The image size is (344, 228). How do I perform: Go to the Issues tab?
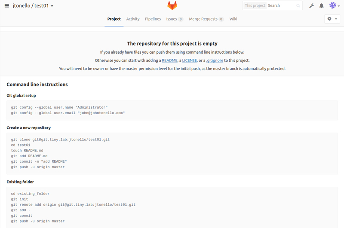pyautogui.click(x=175, y=19)
